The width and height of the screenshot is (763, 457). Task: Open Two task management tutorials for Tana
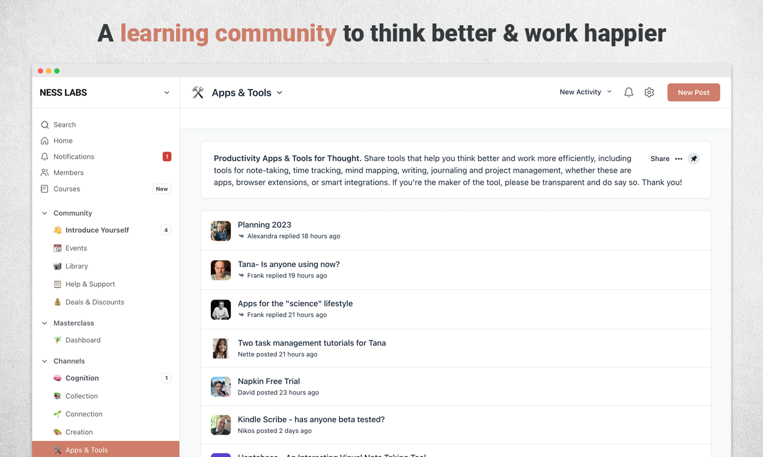(312, 343)
